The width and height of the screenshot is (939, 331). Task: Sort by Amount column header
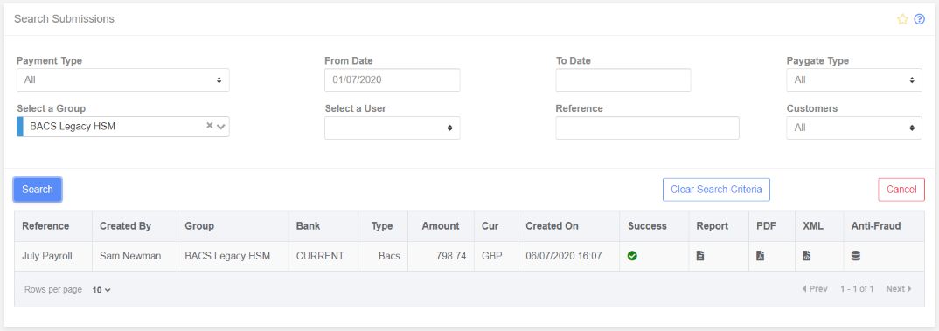pos(441,226)
